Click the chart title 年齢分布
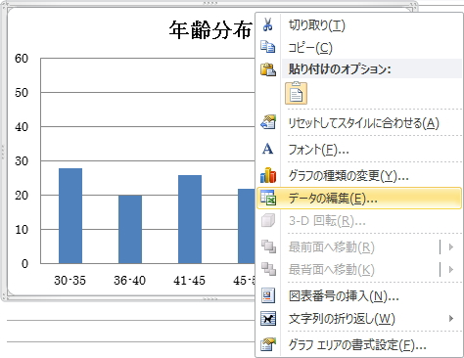Screen dimensions: 464x358 coord(210,30)
